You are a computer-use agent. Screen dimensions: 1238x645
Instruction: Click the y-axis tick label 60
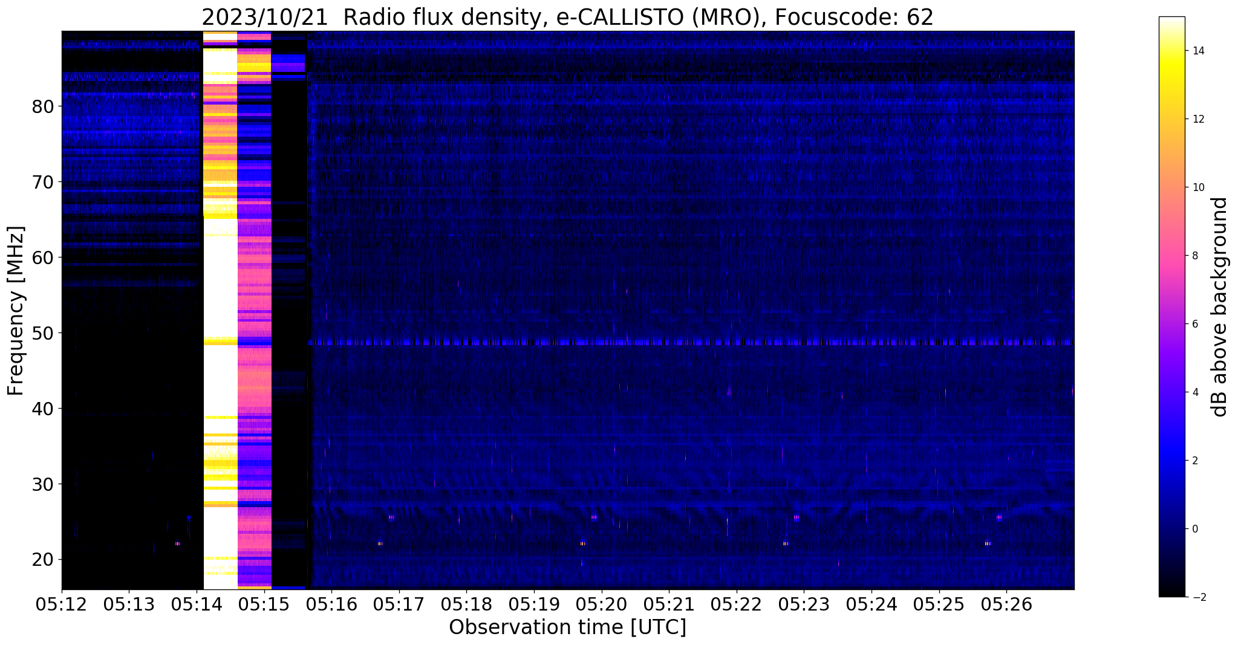pyautogui.click(x=42, y=258)
